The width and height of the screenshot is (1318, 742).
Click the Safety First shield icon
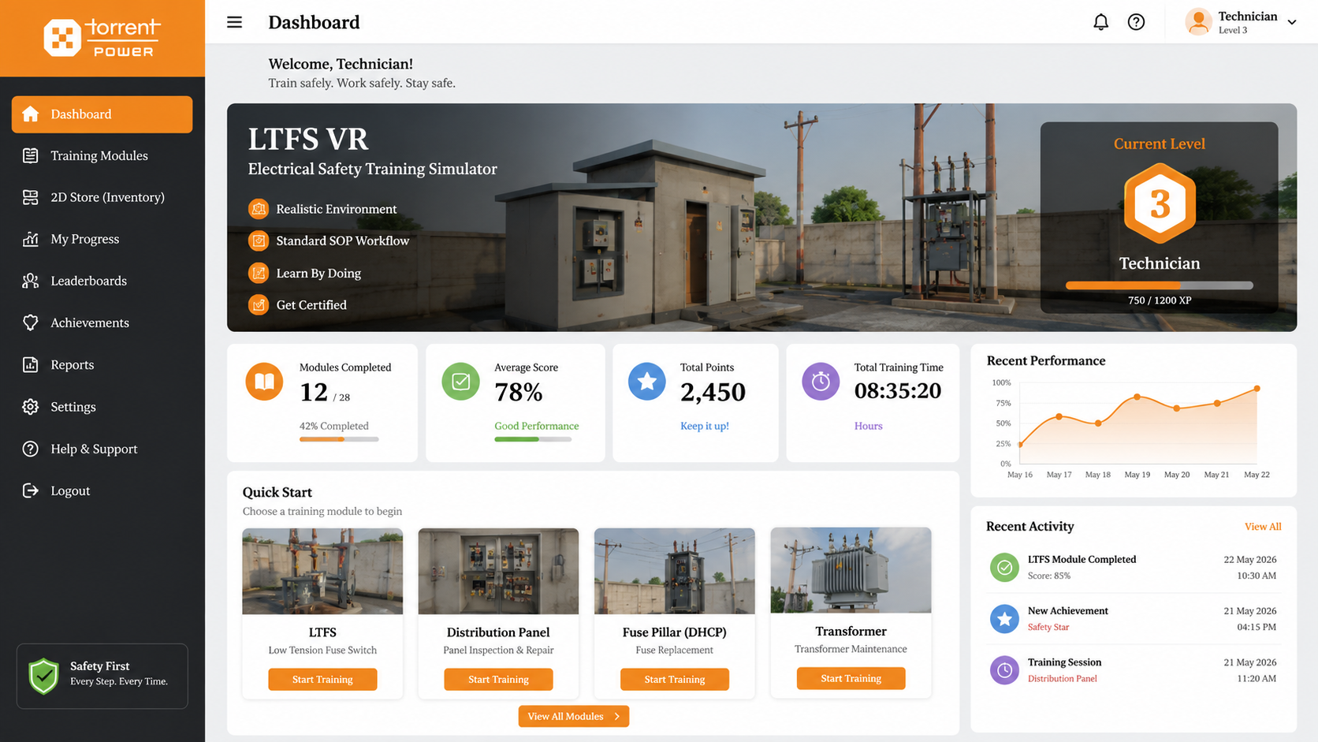[44, 676]
